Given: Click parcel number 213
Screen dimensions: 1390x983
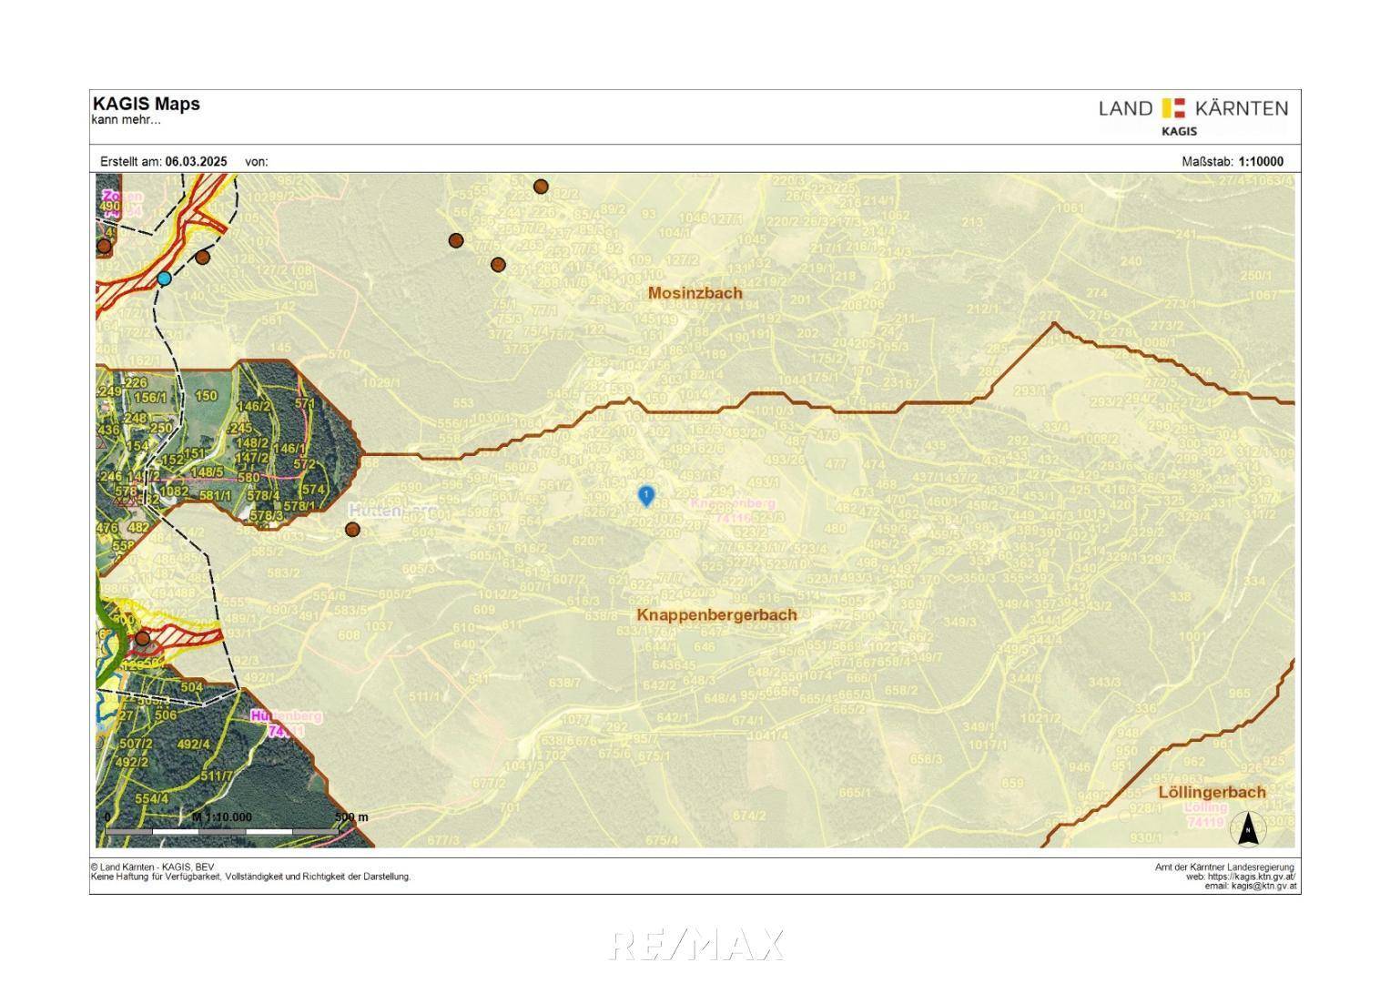Looking at the screenshot, I should click(x=972, y=221).
